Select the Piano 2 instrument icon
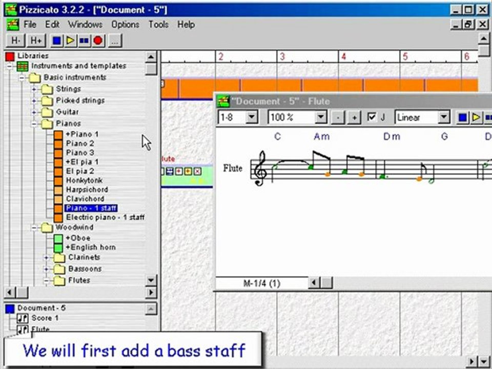The image size is (492, 369). pos(58,144)
